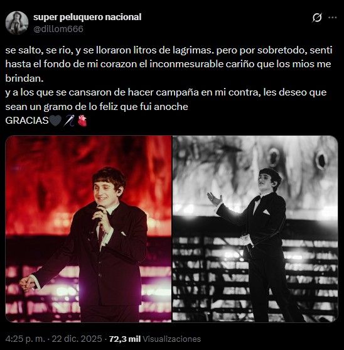
Task: Open the @dillom666 handle link
Action: click(58, 29)
